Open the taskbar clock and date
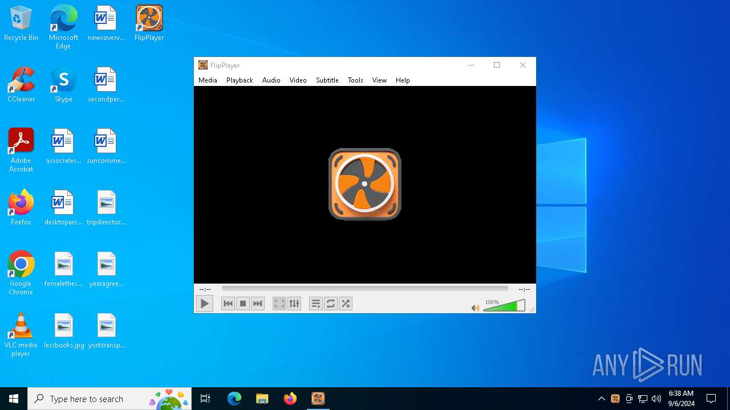Viewport: 730px width, 410px height. click(x=681, y=399)
